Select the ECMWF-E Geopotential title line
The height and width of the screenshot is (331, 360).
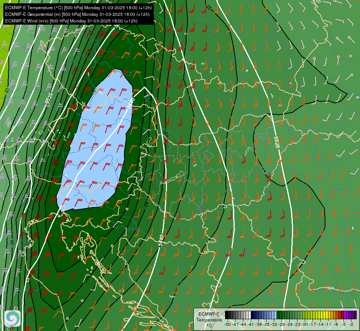[77, 14]
